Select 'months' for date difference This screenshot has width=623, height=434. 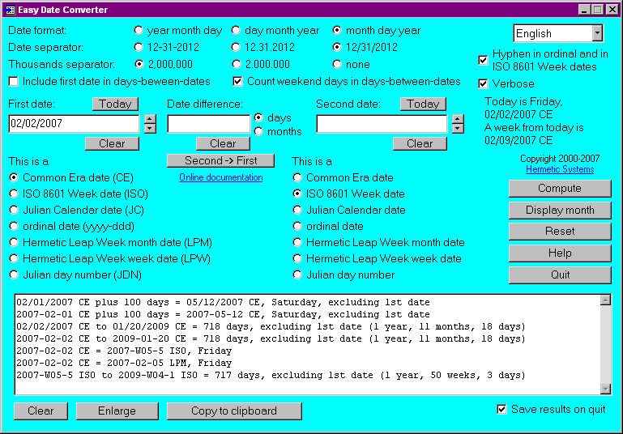(x=258, y=131)
